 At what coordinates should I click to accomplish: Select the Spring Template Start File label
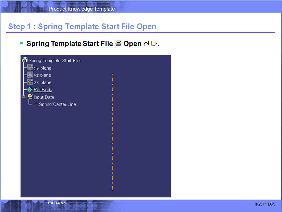54,61
